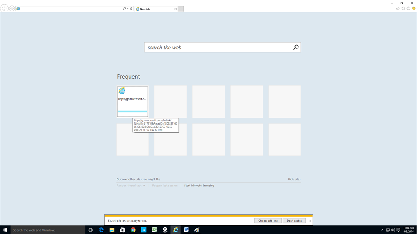Viewport: 417px width, 234px height.
Task: Launch Microsoft Edge from the taskbar
Action: pos(101,230)
